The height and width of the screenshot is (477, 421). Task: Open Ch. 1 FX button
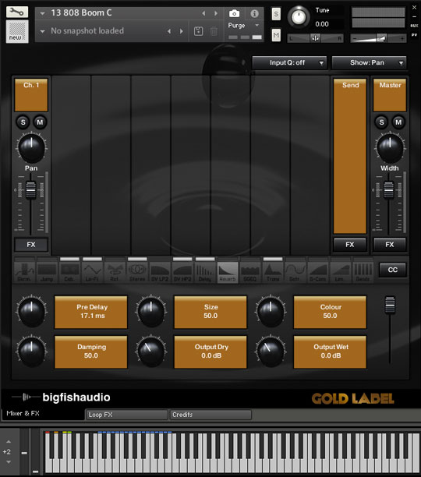[31, 245]
